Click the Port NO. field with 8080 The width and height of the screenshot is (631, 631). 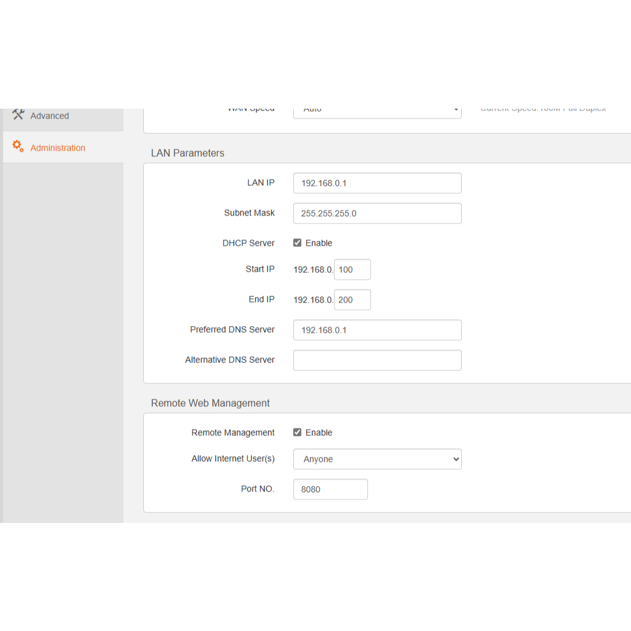tap(330, 490)
